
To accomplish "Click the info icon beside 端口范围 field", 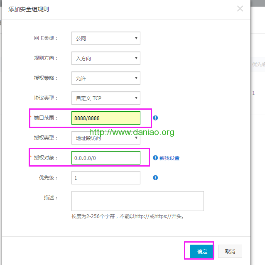I will [155, 118].
